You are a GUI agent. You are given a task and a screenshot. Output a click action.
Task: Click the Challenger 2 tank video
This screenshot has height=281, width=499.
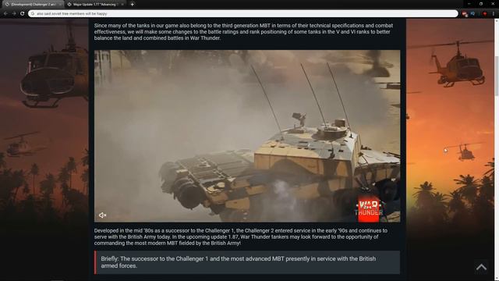pyautogui.click(x=247, y=136)
